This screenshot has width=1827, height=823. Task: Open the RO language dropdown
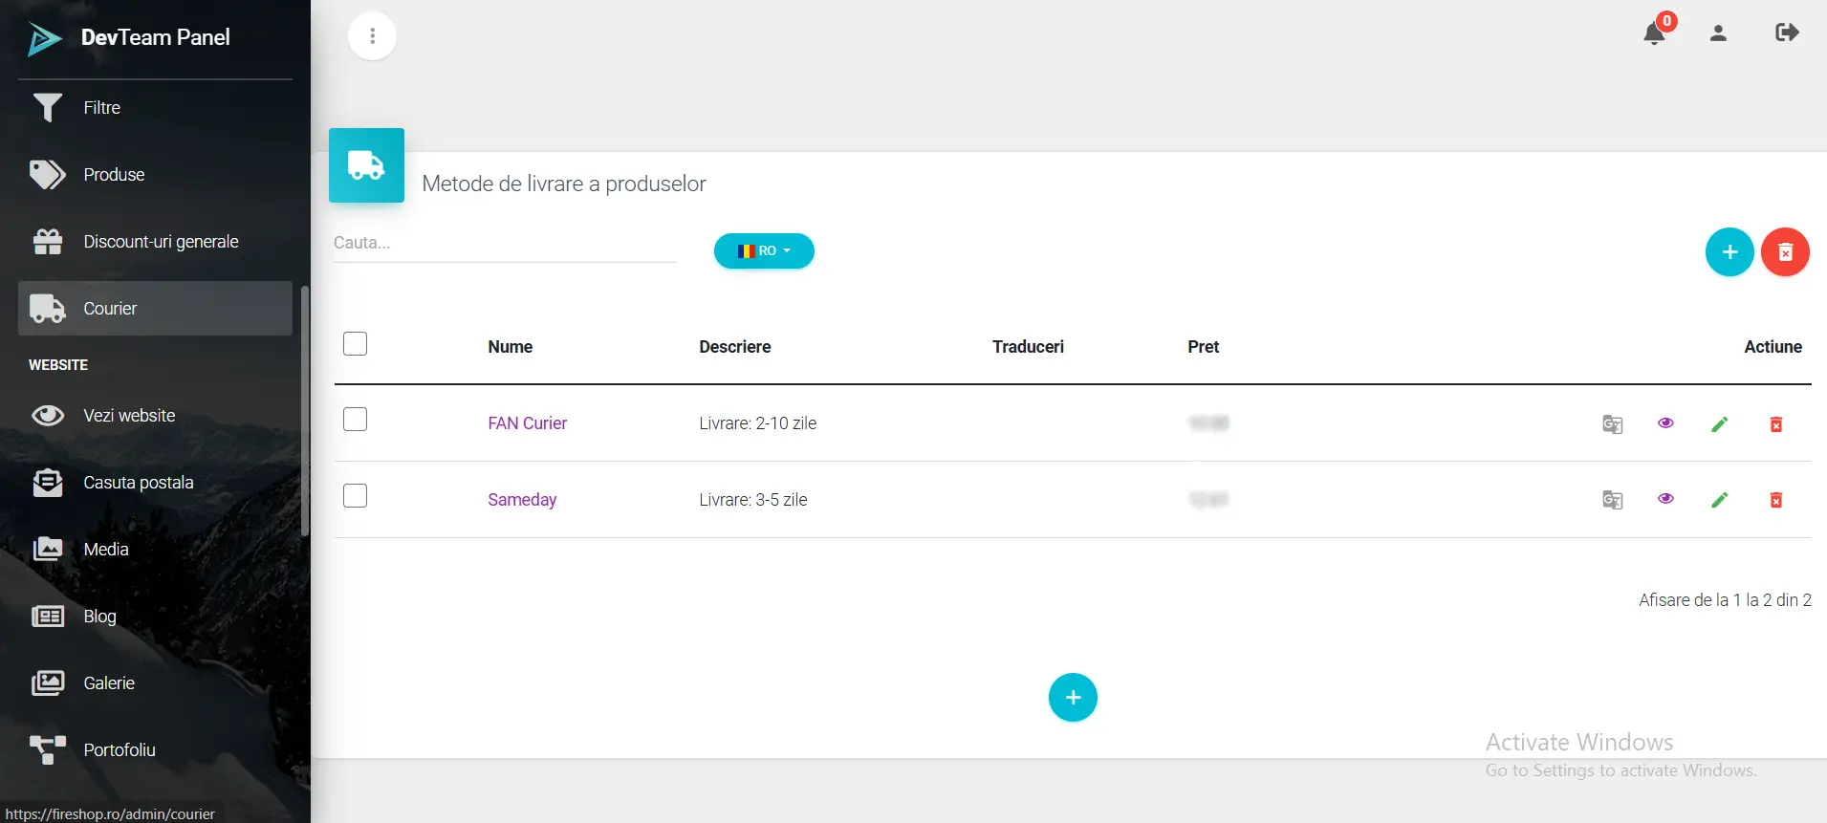click(764, 251)
